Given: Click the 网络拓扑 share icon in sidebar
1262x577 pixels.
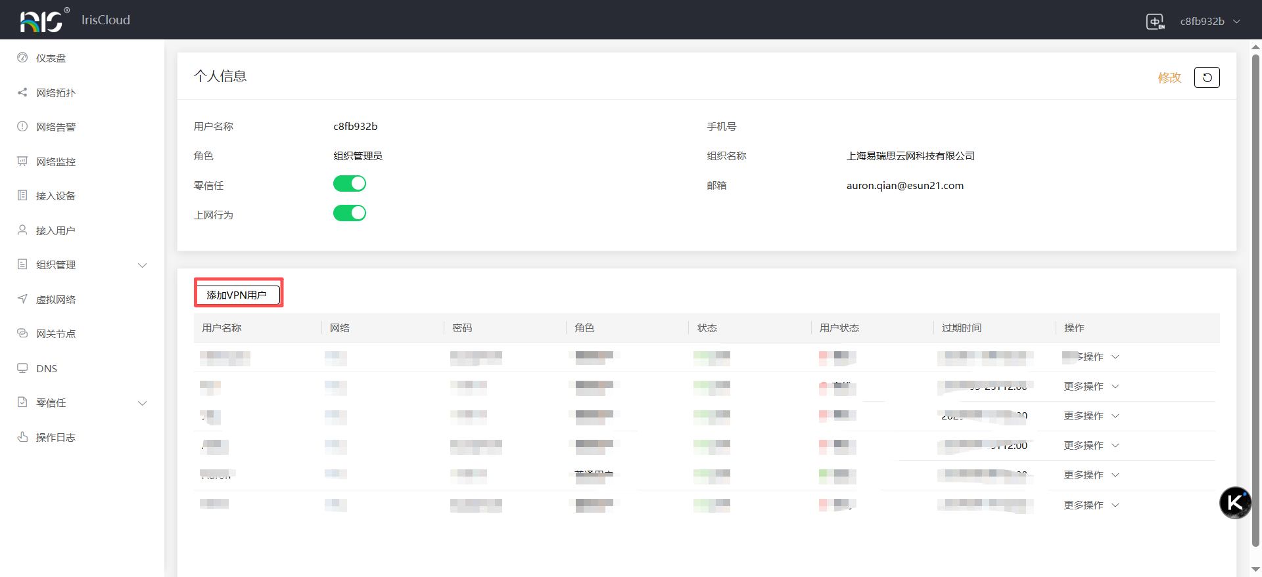Looking at the screenshot, I should click(22, 93).
